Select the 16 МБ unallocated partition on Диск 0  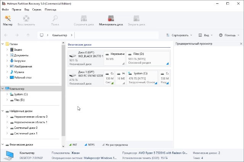[114, 58]
